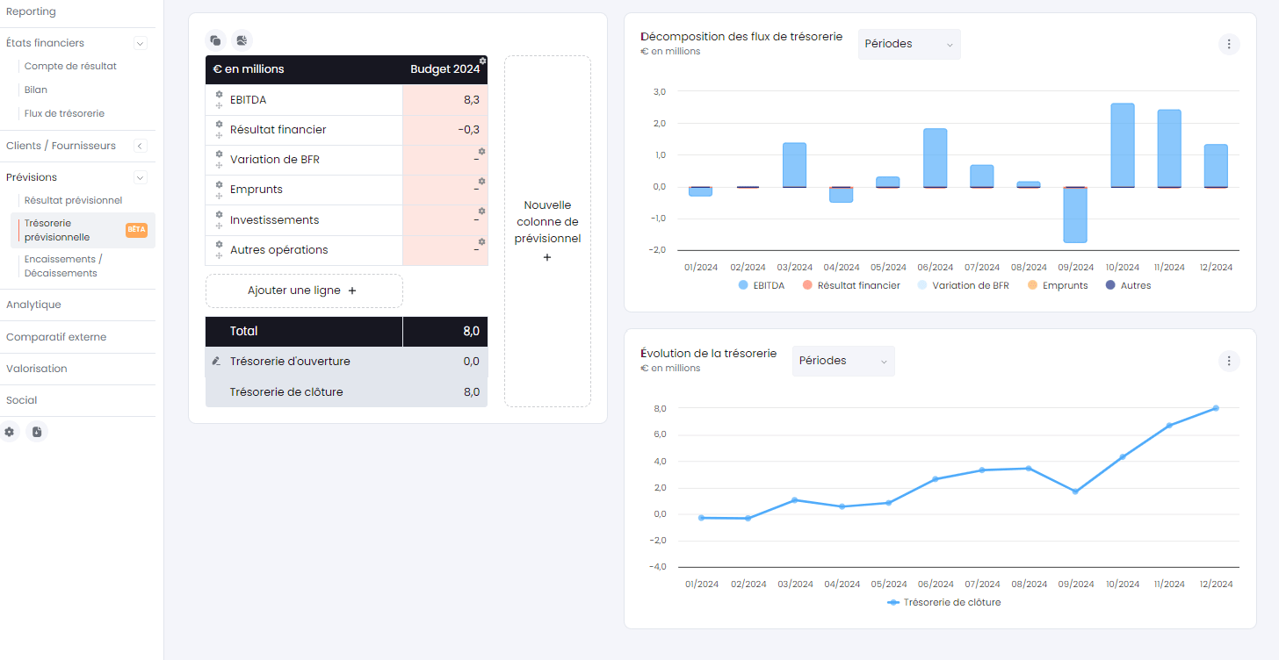
Task: Toggle Résultat financier series in chart legend
Action: click(851, 285)
